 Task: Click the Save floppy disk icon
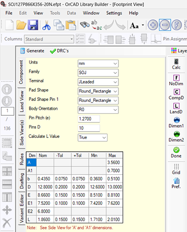(x=33, y=25)
